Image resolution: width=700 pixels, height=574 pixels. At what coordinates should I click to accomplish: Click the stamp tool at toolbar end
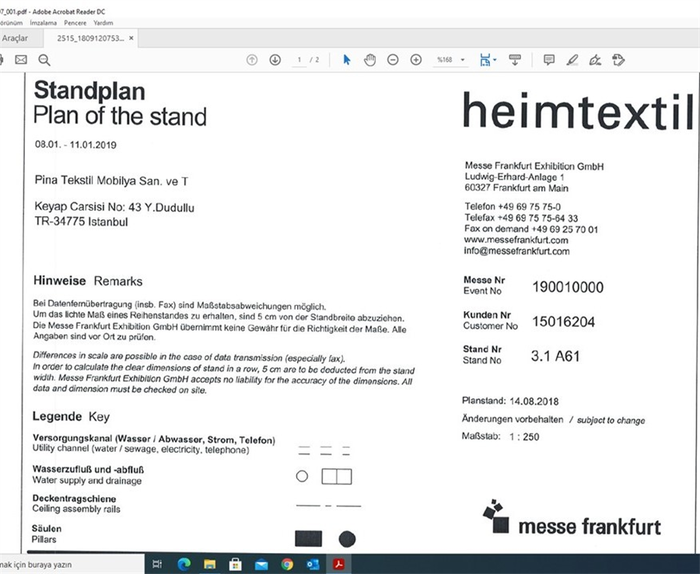(618, 60)
